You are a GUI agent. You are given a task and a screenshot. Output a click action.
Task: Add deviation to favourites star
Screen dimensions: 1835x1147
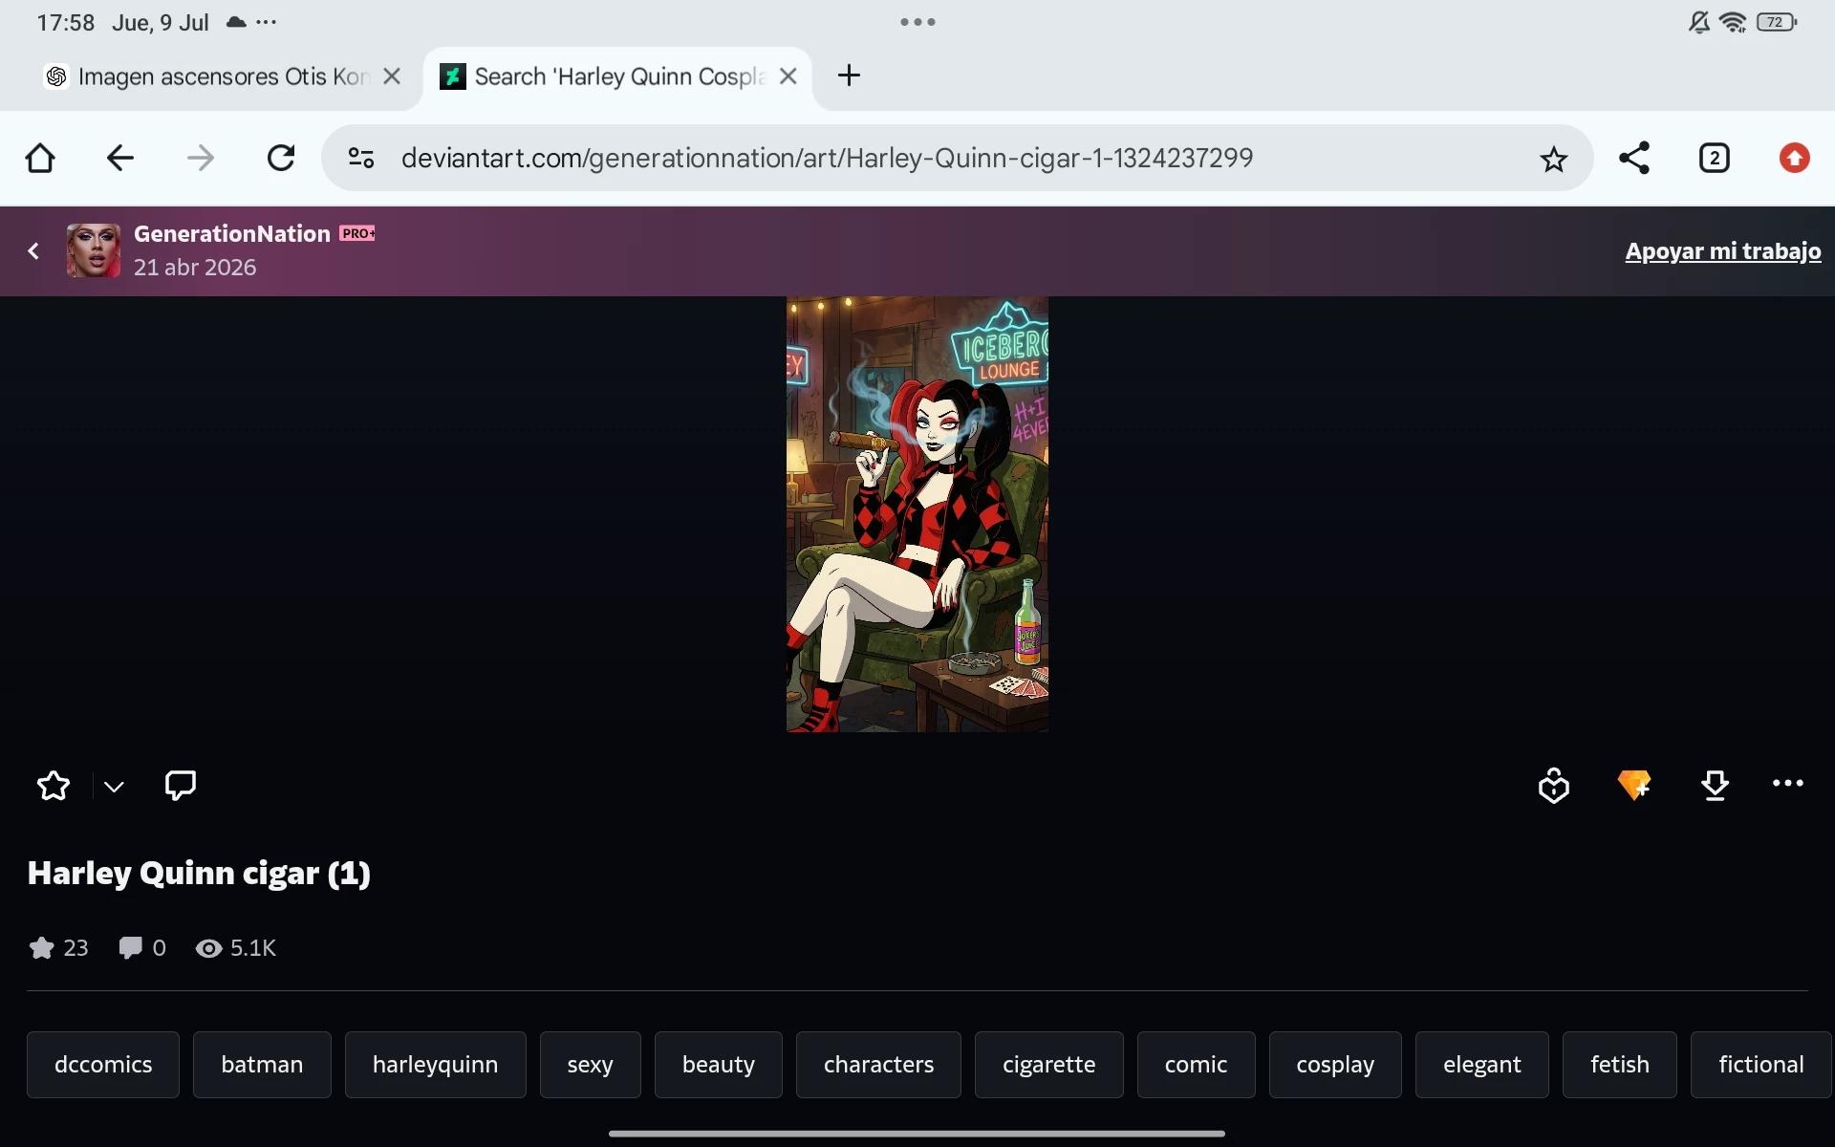point(54,786)
